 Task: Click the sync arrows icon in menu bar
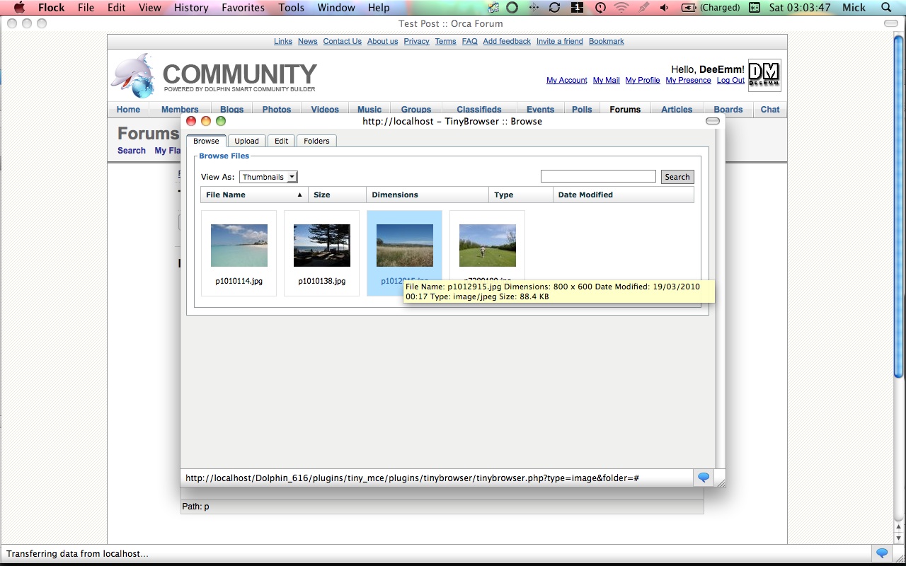point(555,7)
